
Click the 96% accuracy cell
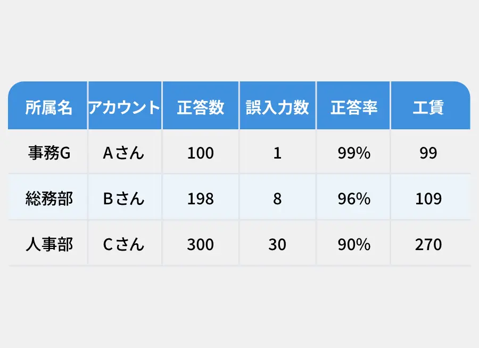pos(353,197)
